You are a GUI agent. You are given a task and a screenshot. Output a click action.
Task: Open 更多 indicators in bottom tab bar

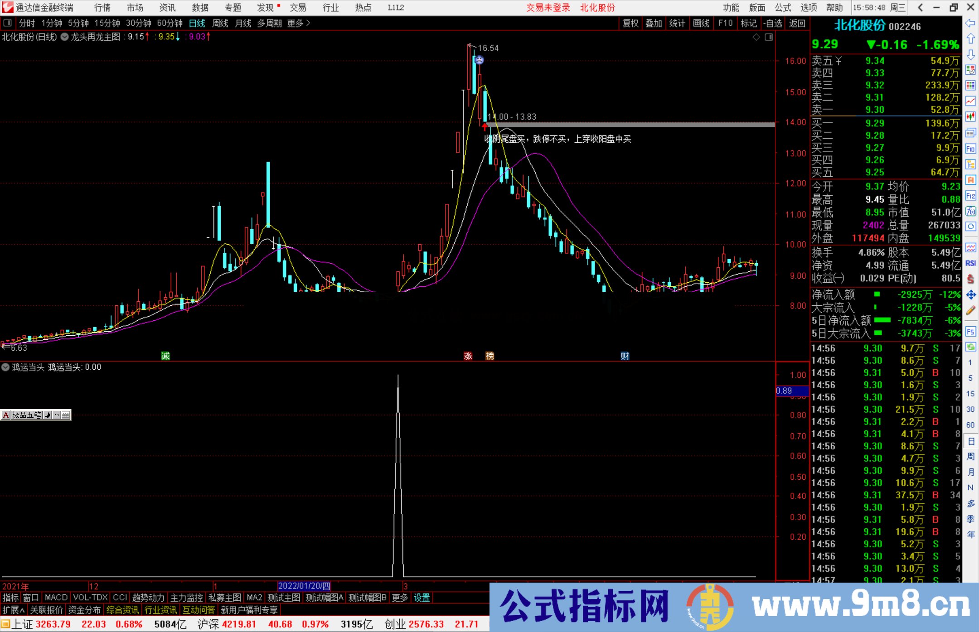[400, 598]
